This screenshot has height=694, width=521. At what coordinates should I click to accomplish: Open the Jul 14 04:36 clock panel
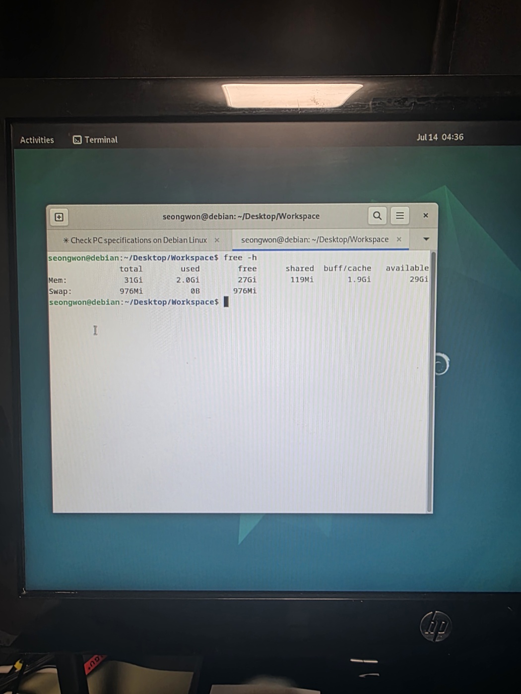440,137
